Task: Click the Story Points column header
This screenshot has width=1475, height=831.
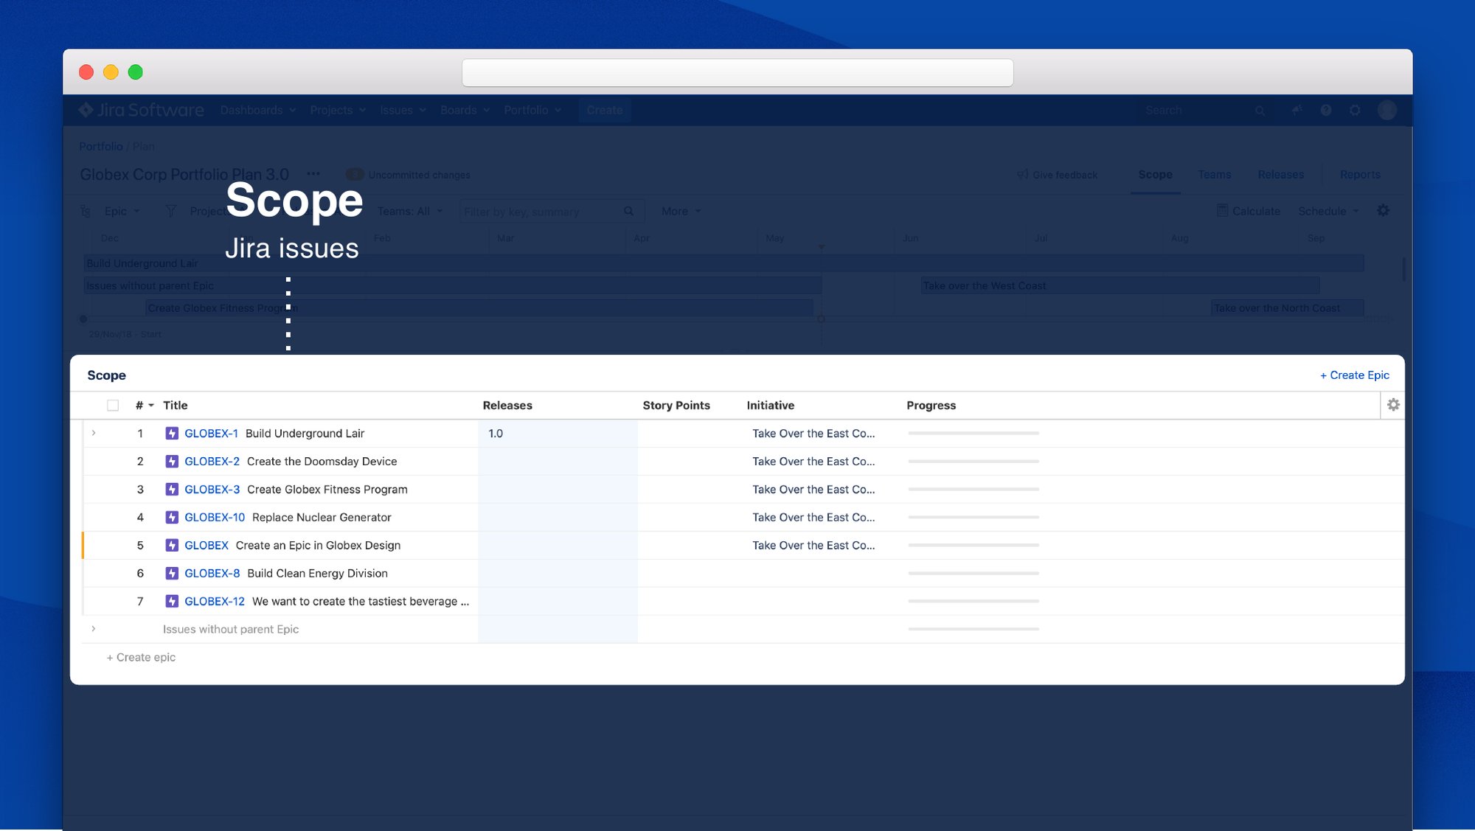Action: pyautogui.click(x=676, y=406)
